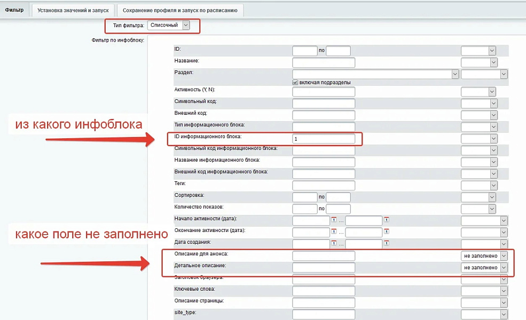Click the "Название" text input field
The width and height of the screenshot is (526, 320).
pos(323,62)
